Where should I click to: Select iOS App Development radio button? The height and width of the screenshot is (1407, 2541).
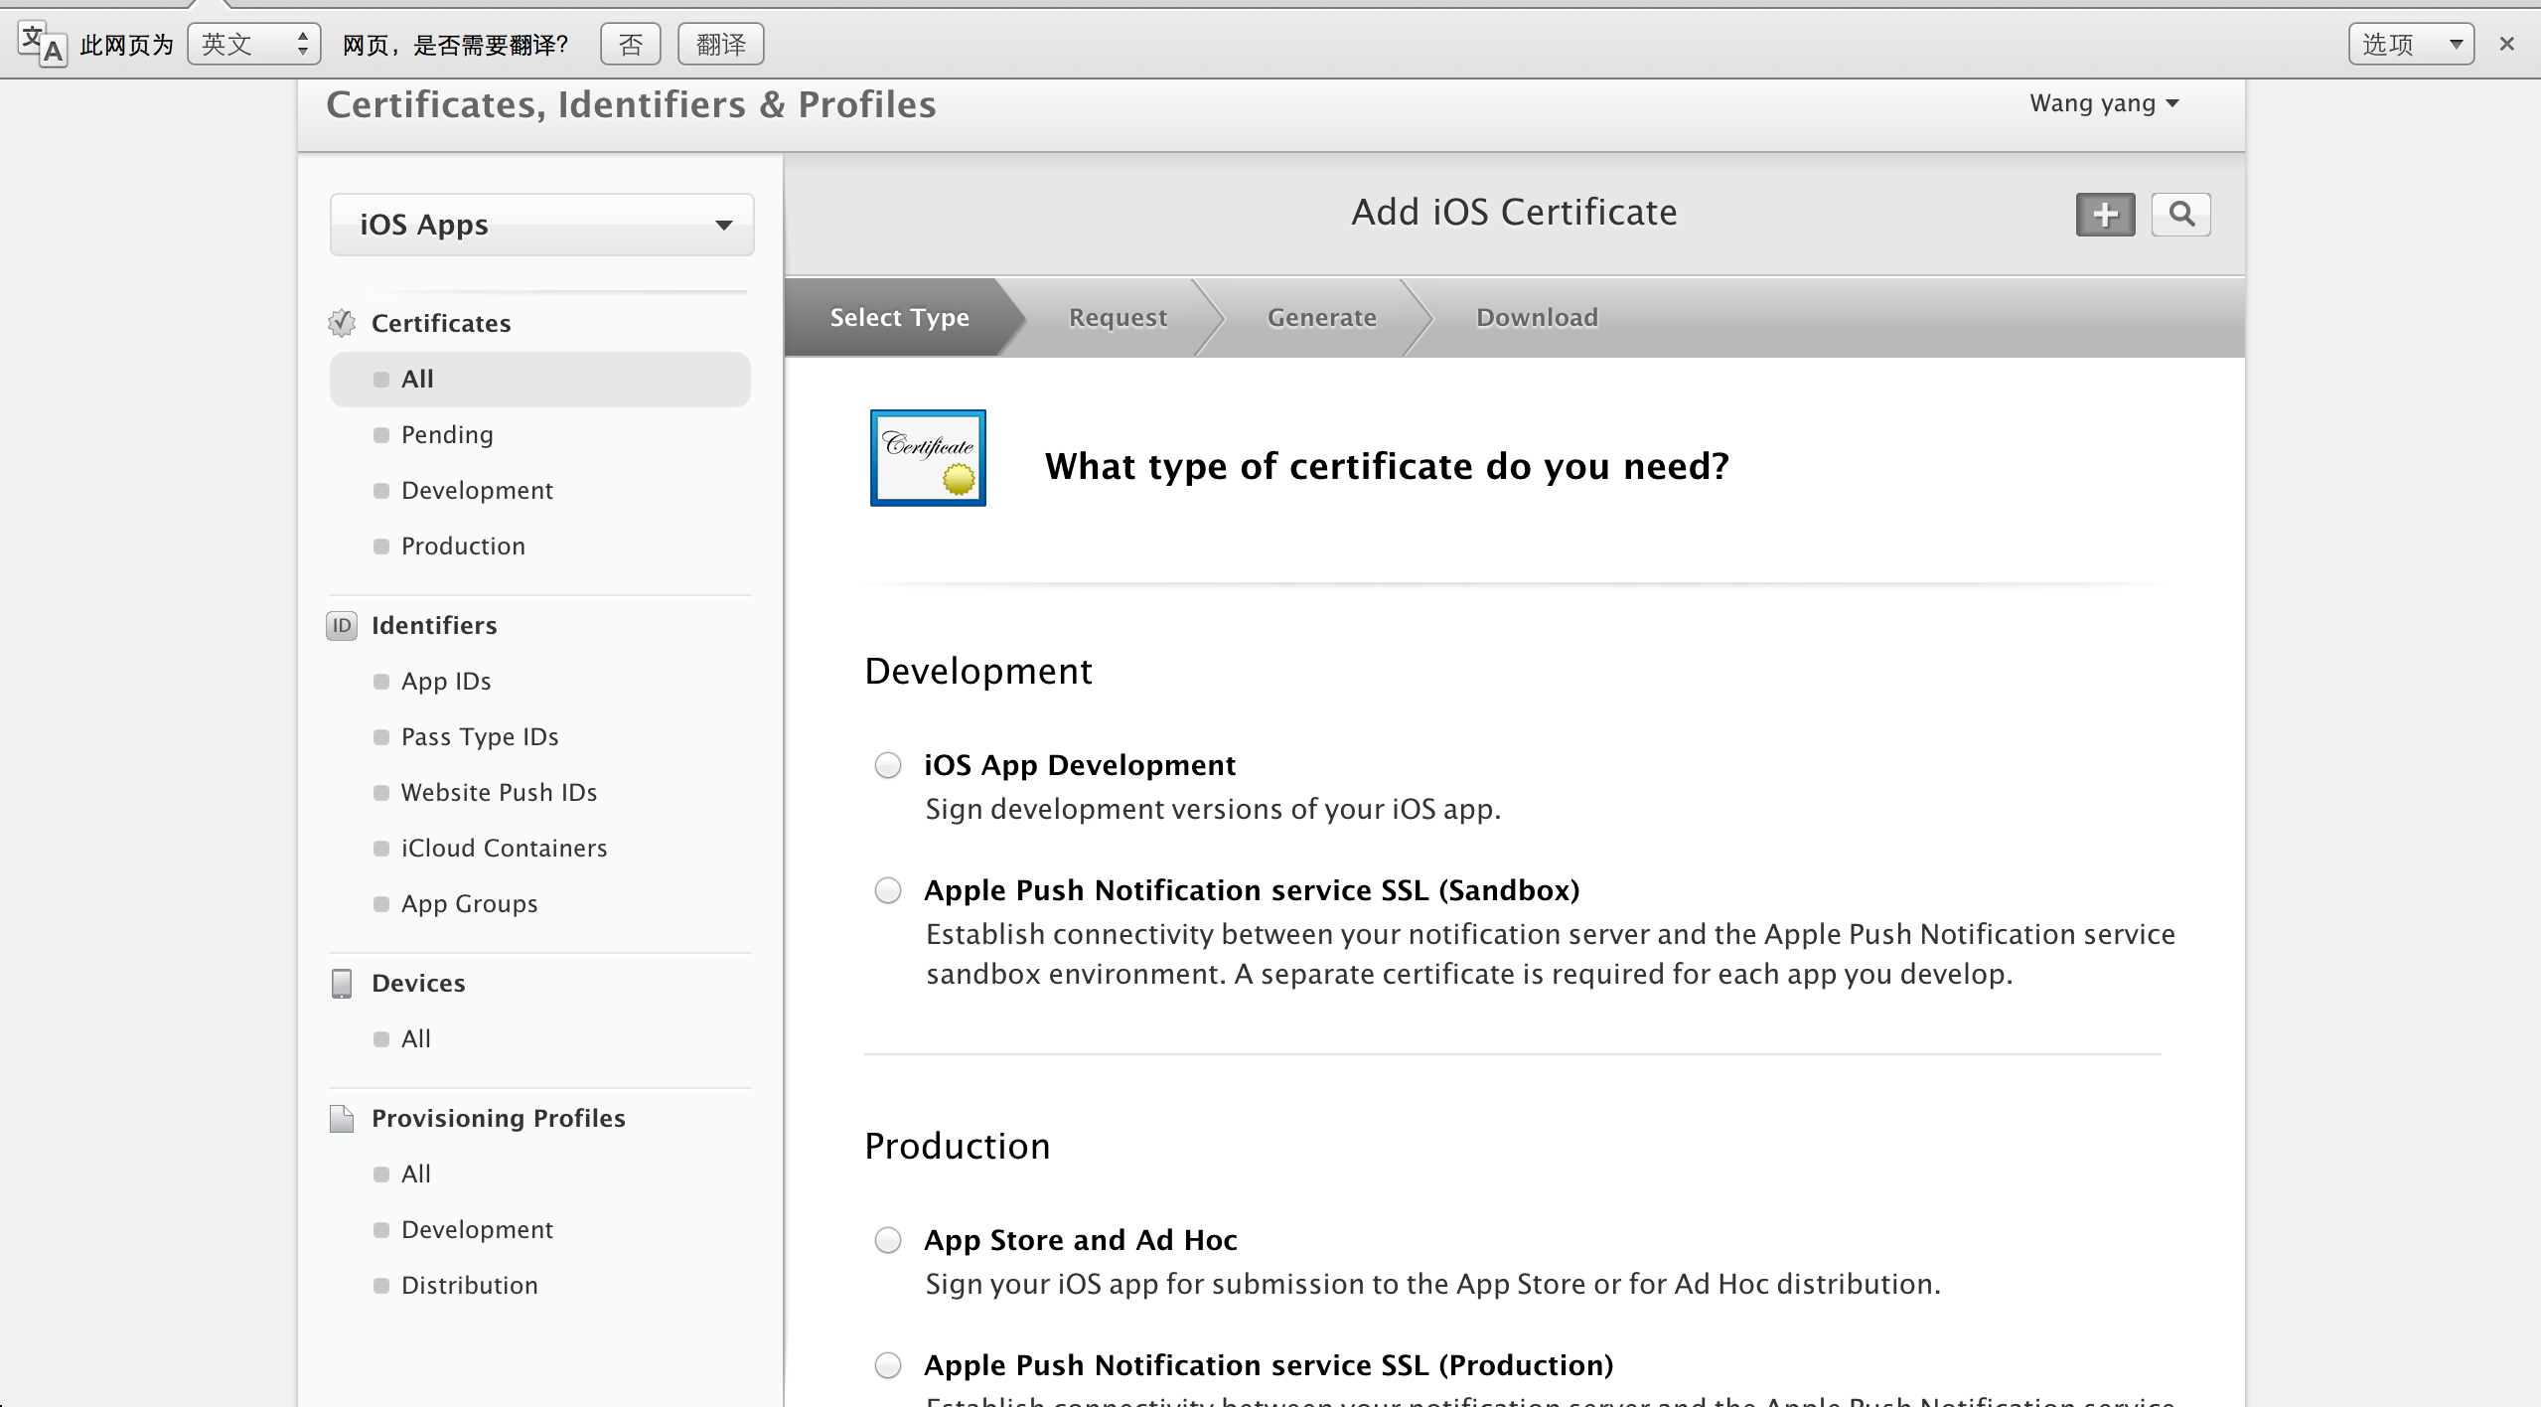[x=888, y=765]
